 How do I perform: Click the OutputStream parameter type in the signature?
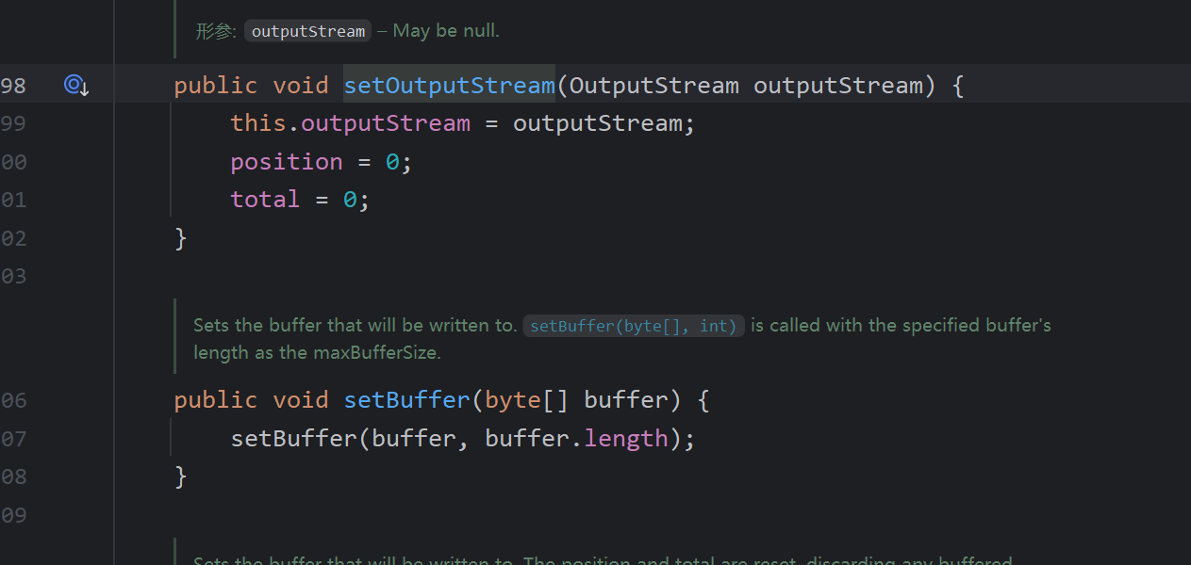coord(653,86)
